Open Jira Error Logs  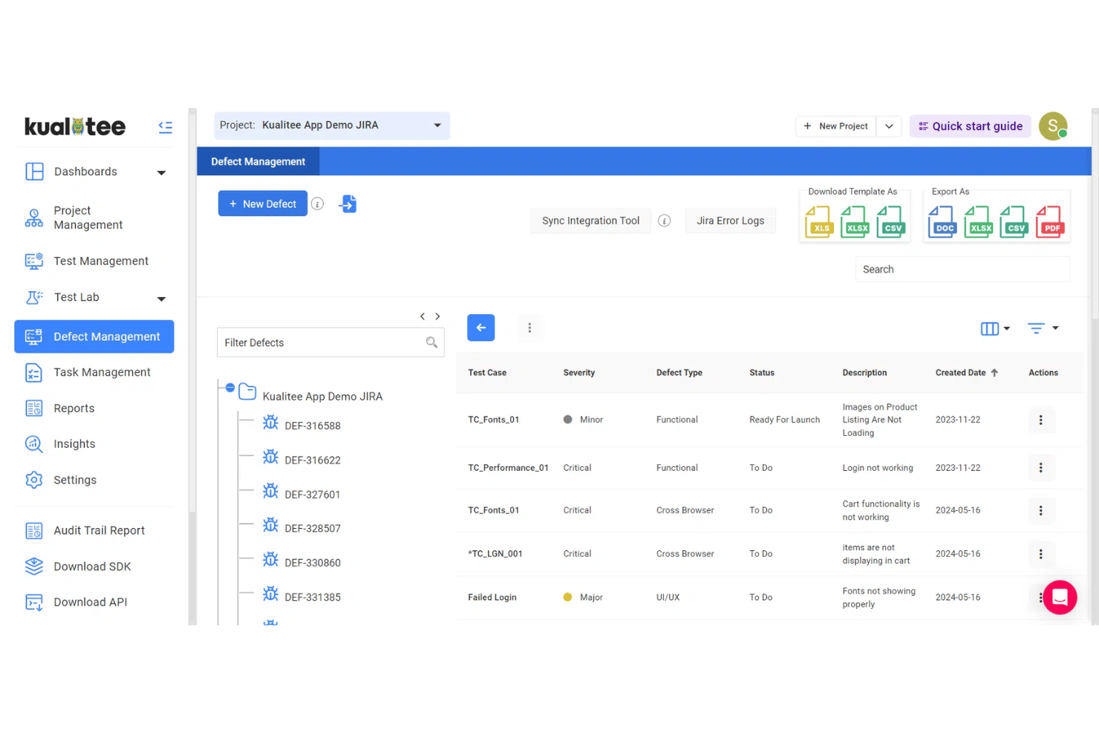point(730,221)
